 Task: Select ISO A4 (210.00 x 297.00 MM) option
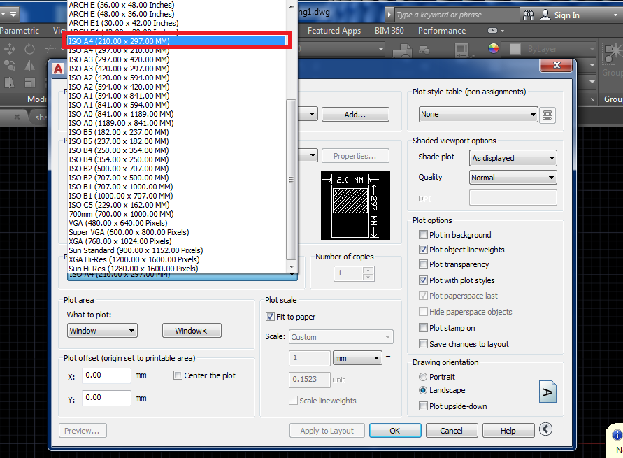(x=177, y=41)
